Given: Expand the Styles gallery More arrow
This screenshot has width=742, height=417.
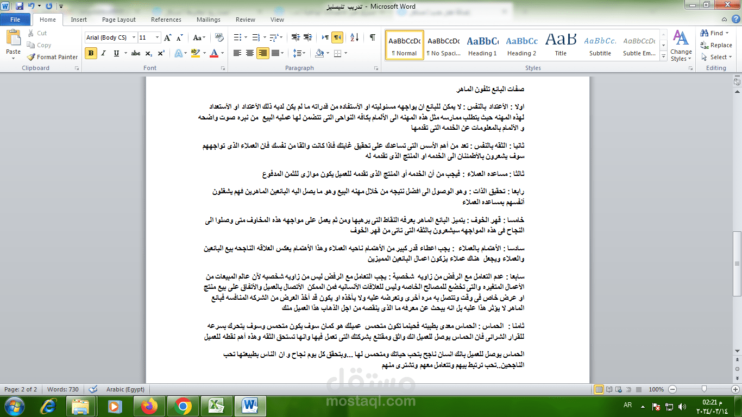Looking at the screenshot, I should tap(663, 55).
